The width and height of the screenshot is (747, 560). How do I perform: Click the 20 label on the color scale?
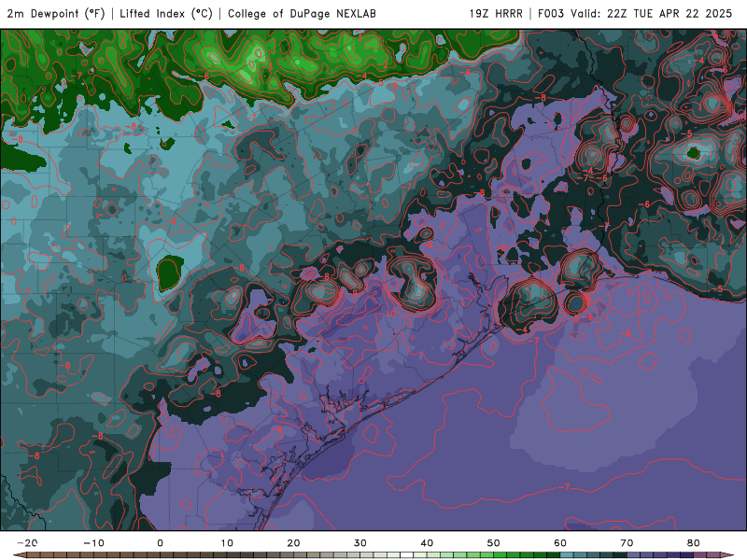click(293, 543)
